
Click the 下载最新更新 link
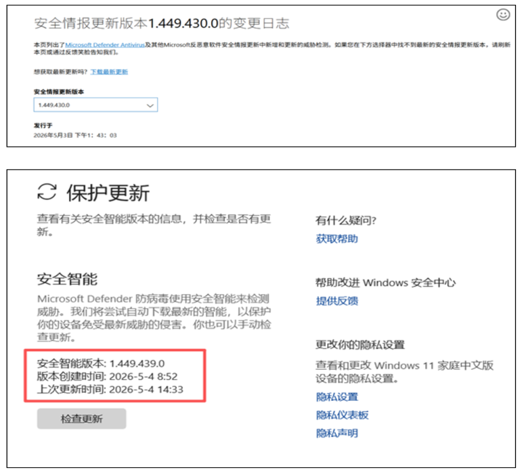point(109,72)
